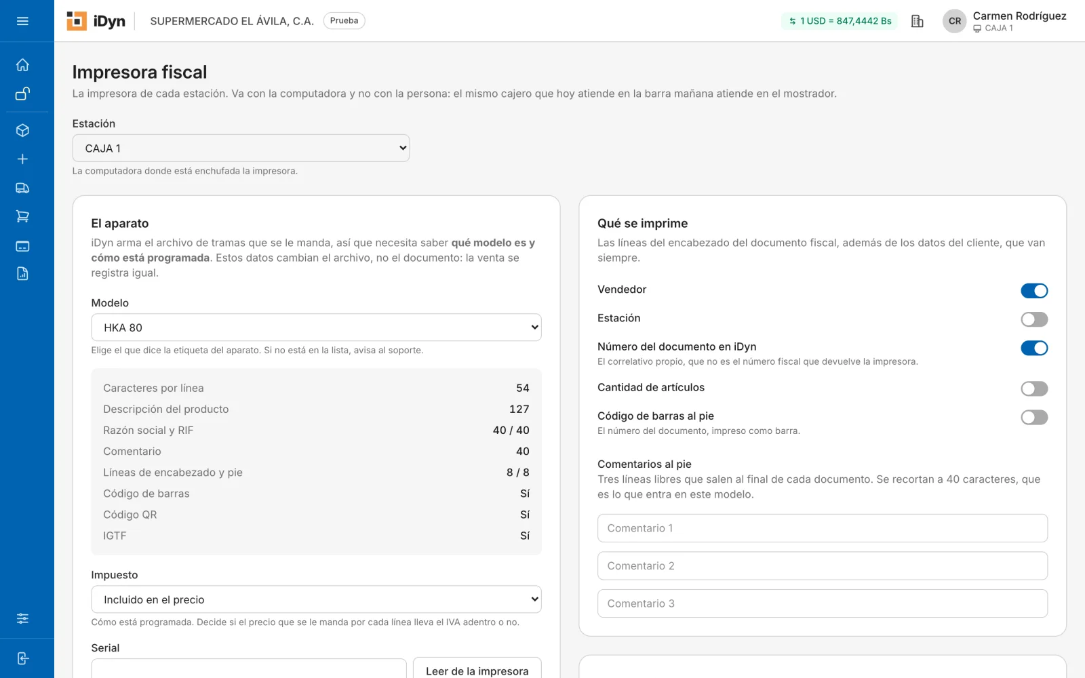Open the report document icon in sidebar
Screen dimensions: 1085x678
(22, 274)
